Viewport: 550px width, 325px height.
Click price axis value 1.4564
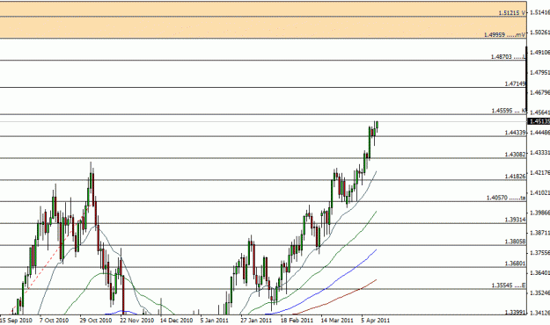click(539, 112)
